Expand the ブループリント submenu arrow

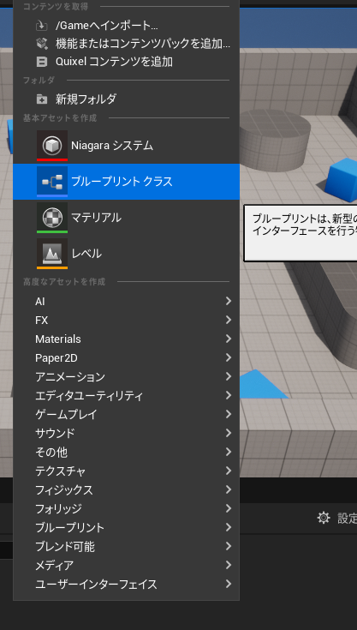point(229,527)
